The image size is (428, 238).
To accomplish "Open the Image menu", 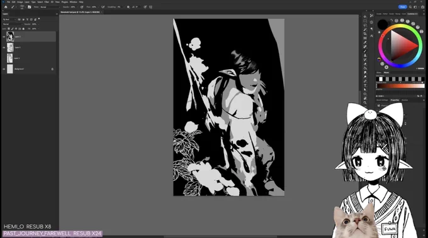I will (x=20, y=2).
